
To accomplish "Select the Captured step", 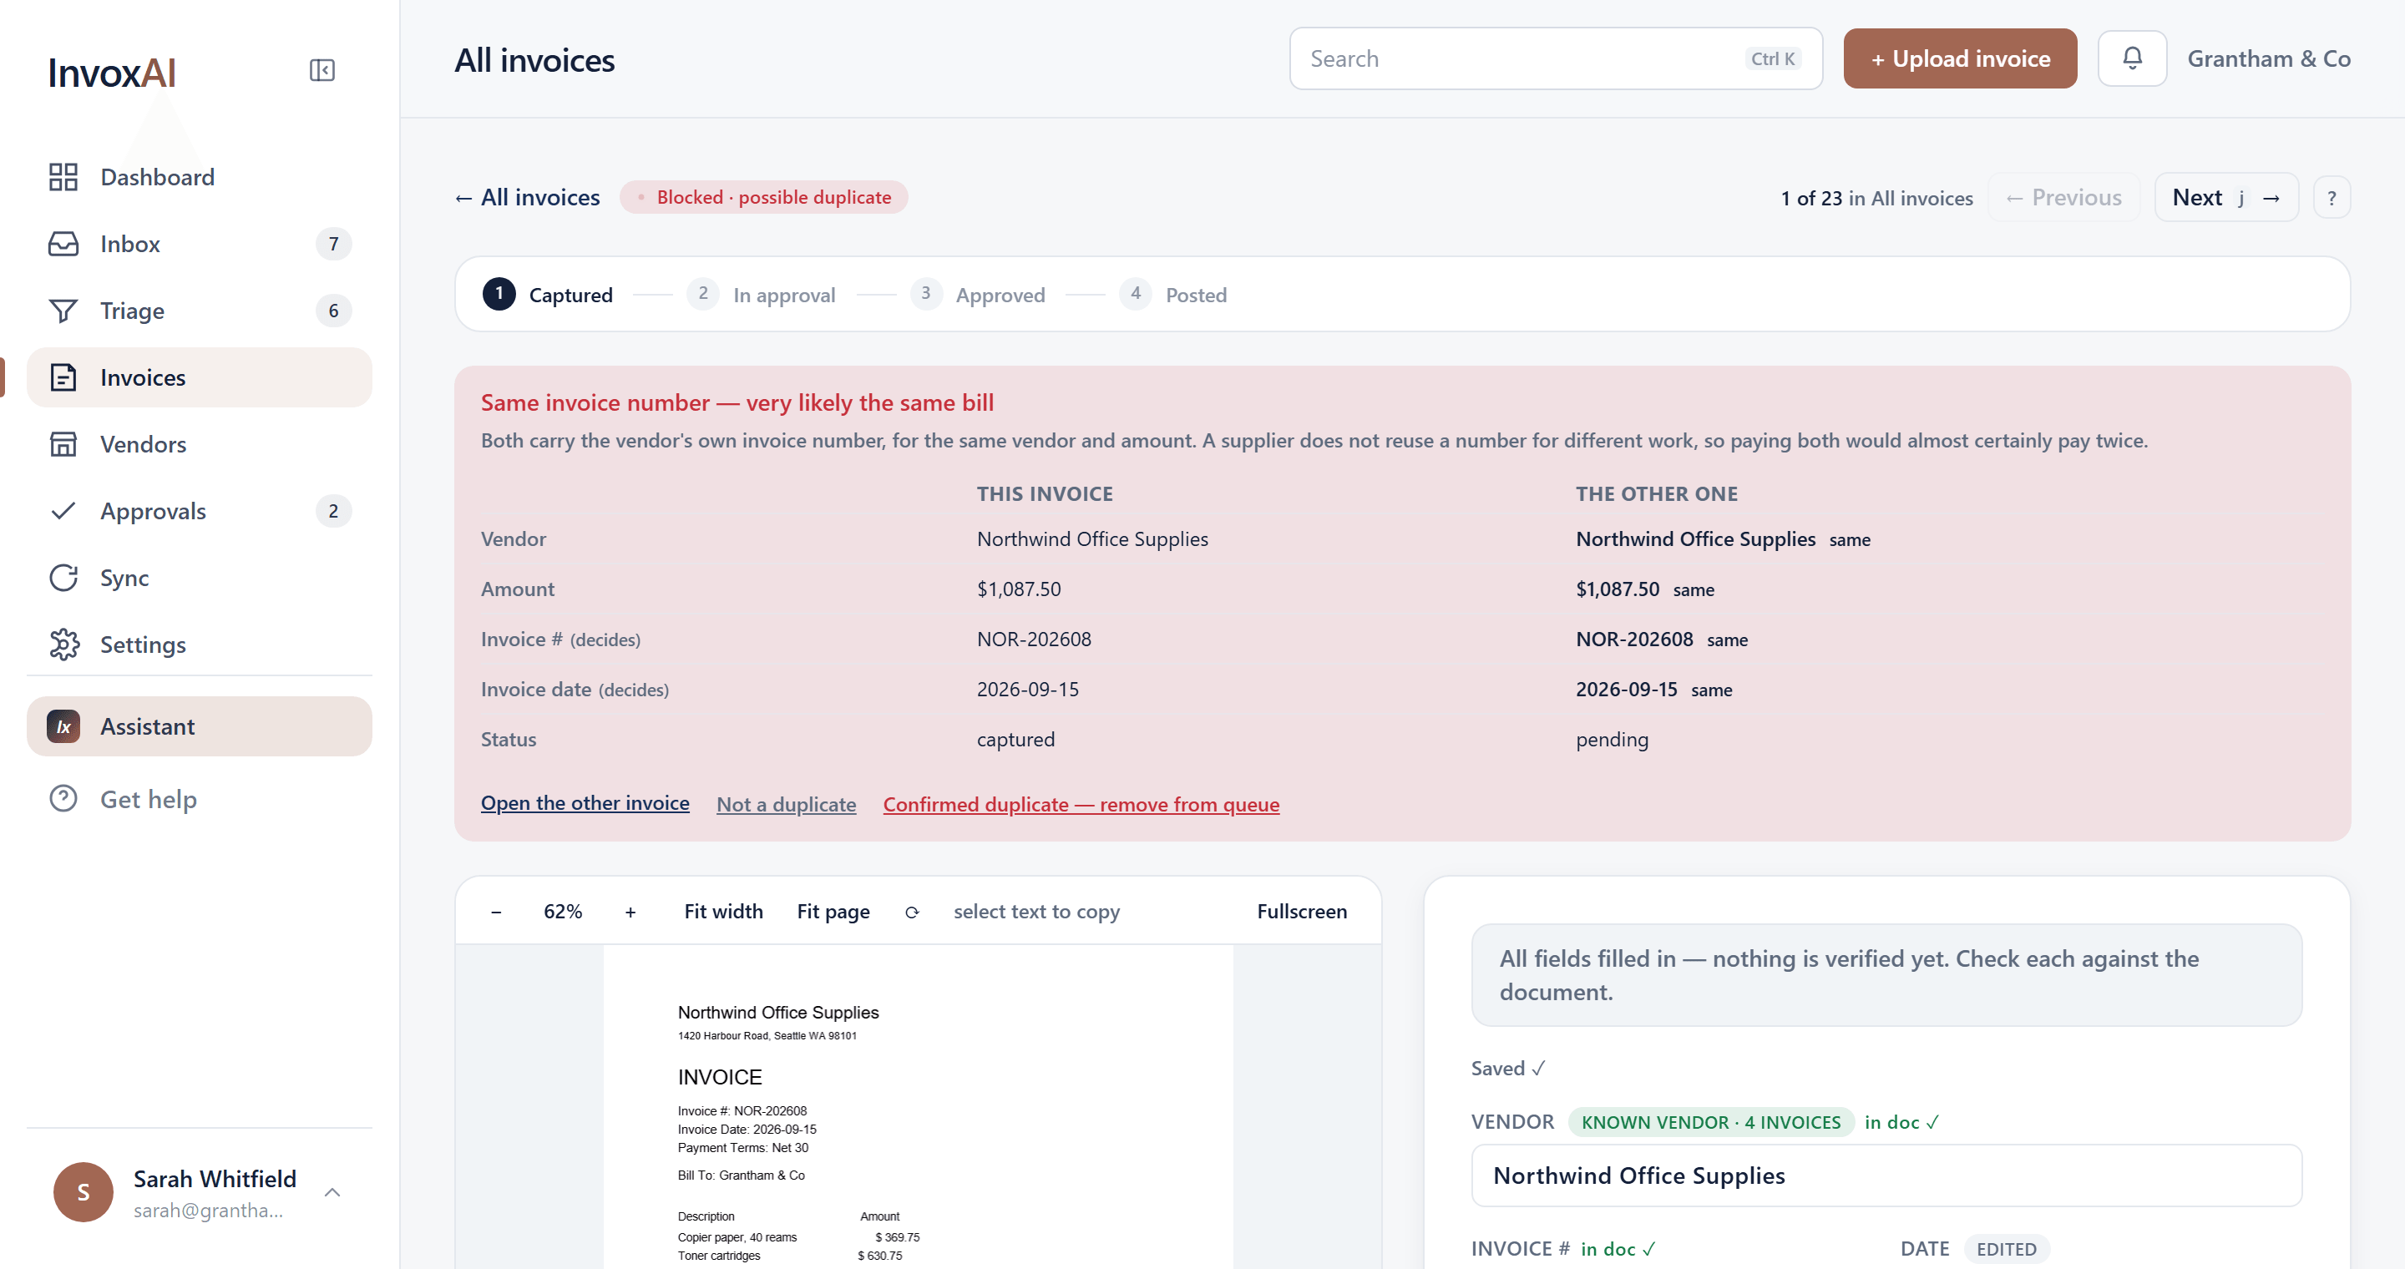I will click(x=548, y=294).
